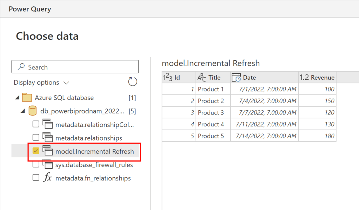
Task: Select the sys.database_firewall_rules table name
Action: 94,165
